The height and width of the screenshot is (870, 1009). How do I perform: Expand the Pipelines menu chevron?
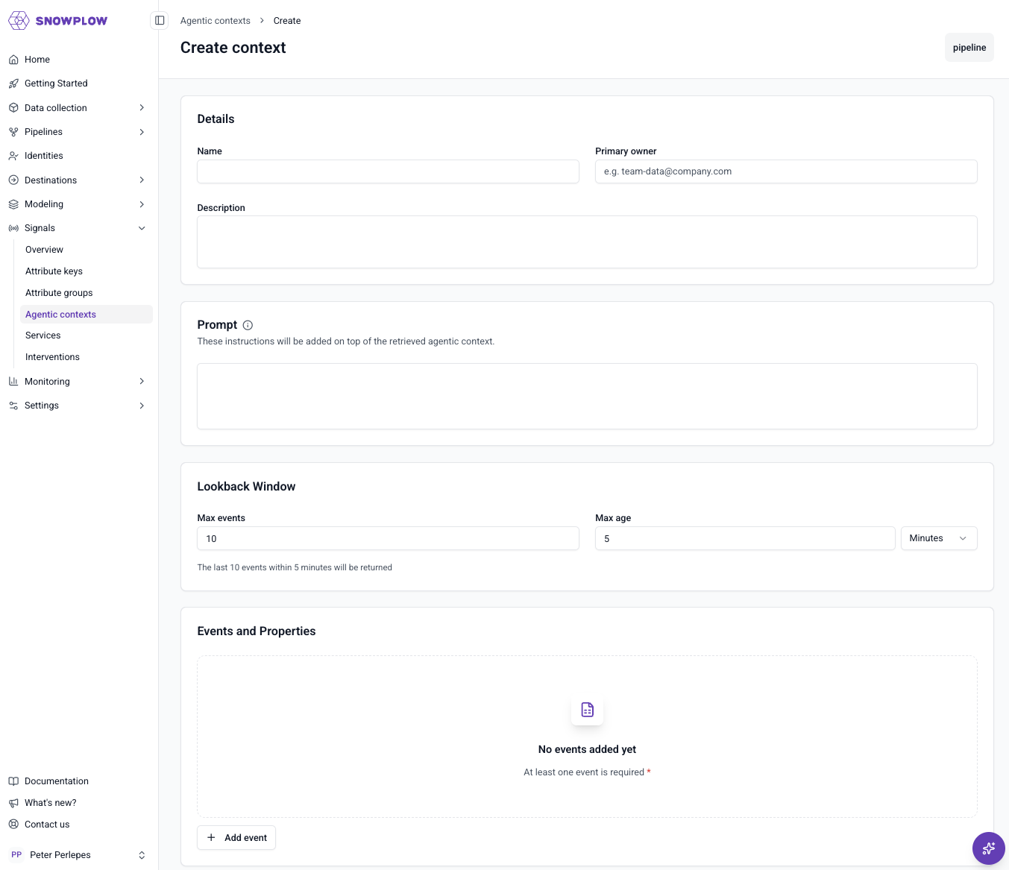[x=142, y=132]
